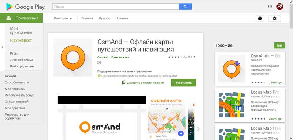Click the 204,99 грн. price
293x140 pixels.
(276, 118)
